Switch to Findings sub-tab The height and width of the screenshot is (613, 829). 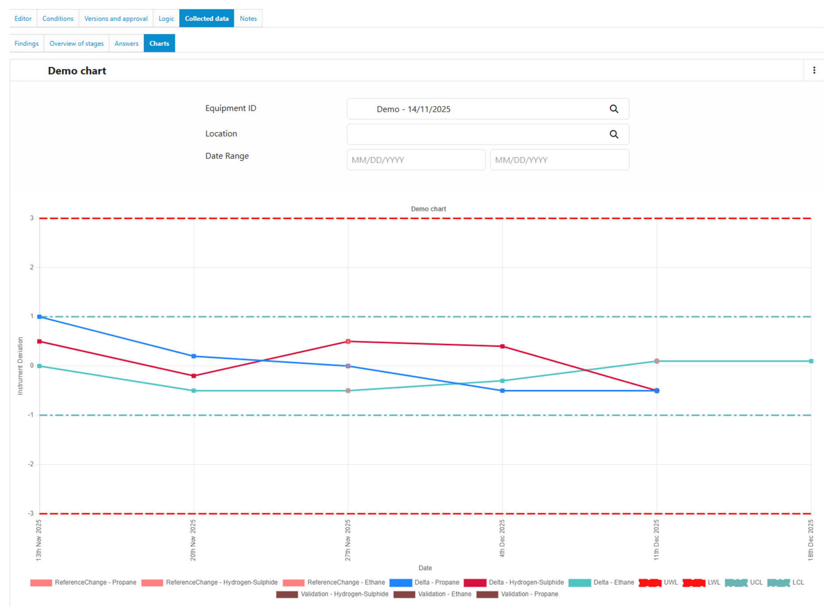27,43
